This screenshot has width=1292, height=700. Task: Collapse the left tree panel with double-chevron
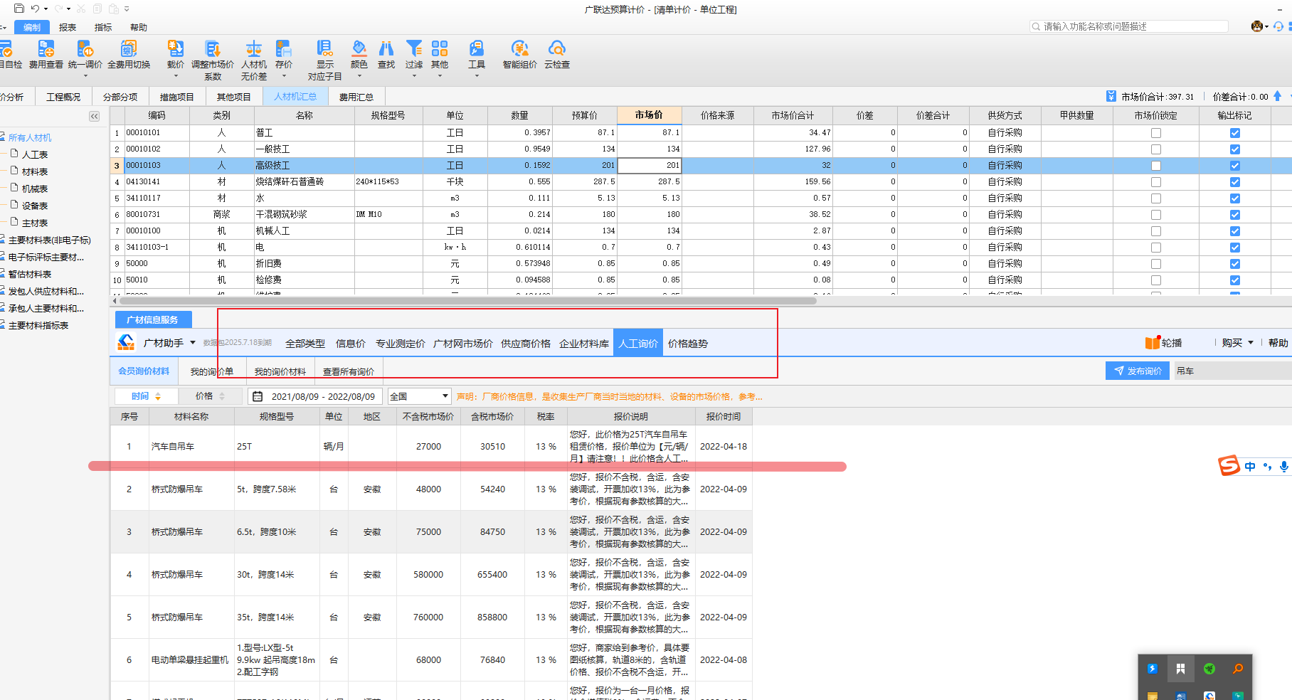94,116
